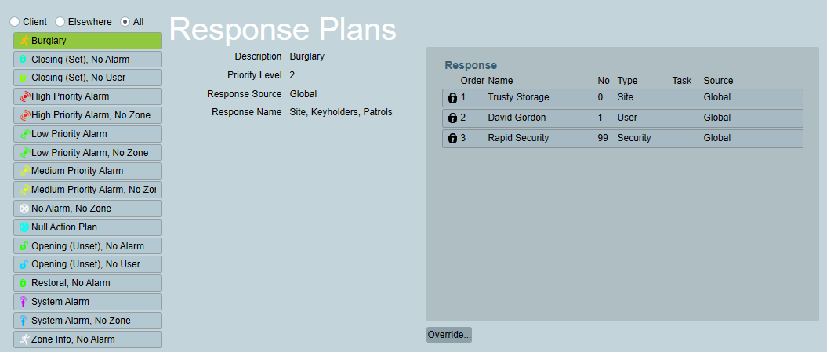
Task: Select Restoral, No Alarm plan
Action: tap(88, 283)
